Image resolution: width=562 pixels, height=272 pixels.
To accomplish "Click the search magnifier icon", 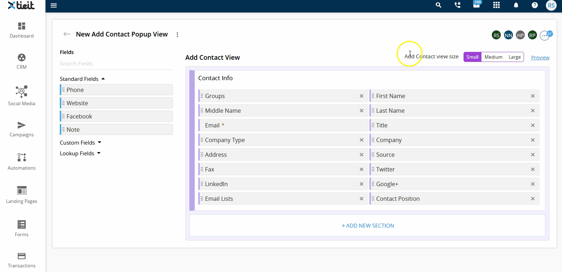I will [x=439, y=5].
